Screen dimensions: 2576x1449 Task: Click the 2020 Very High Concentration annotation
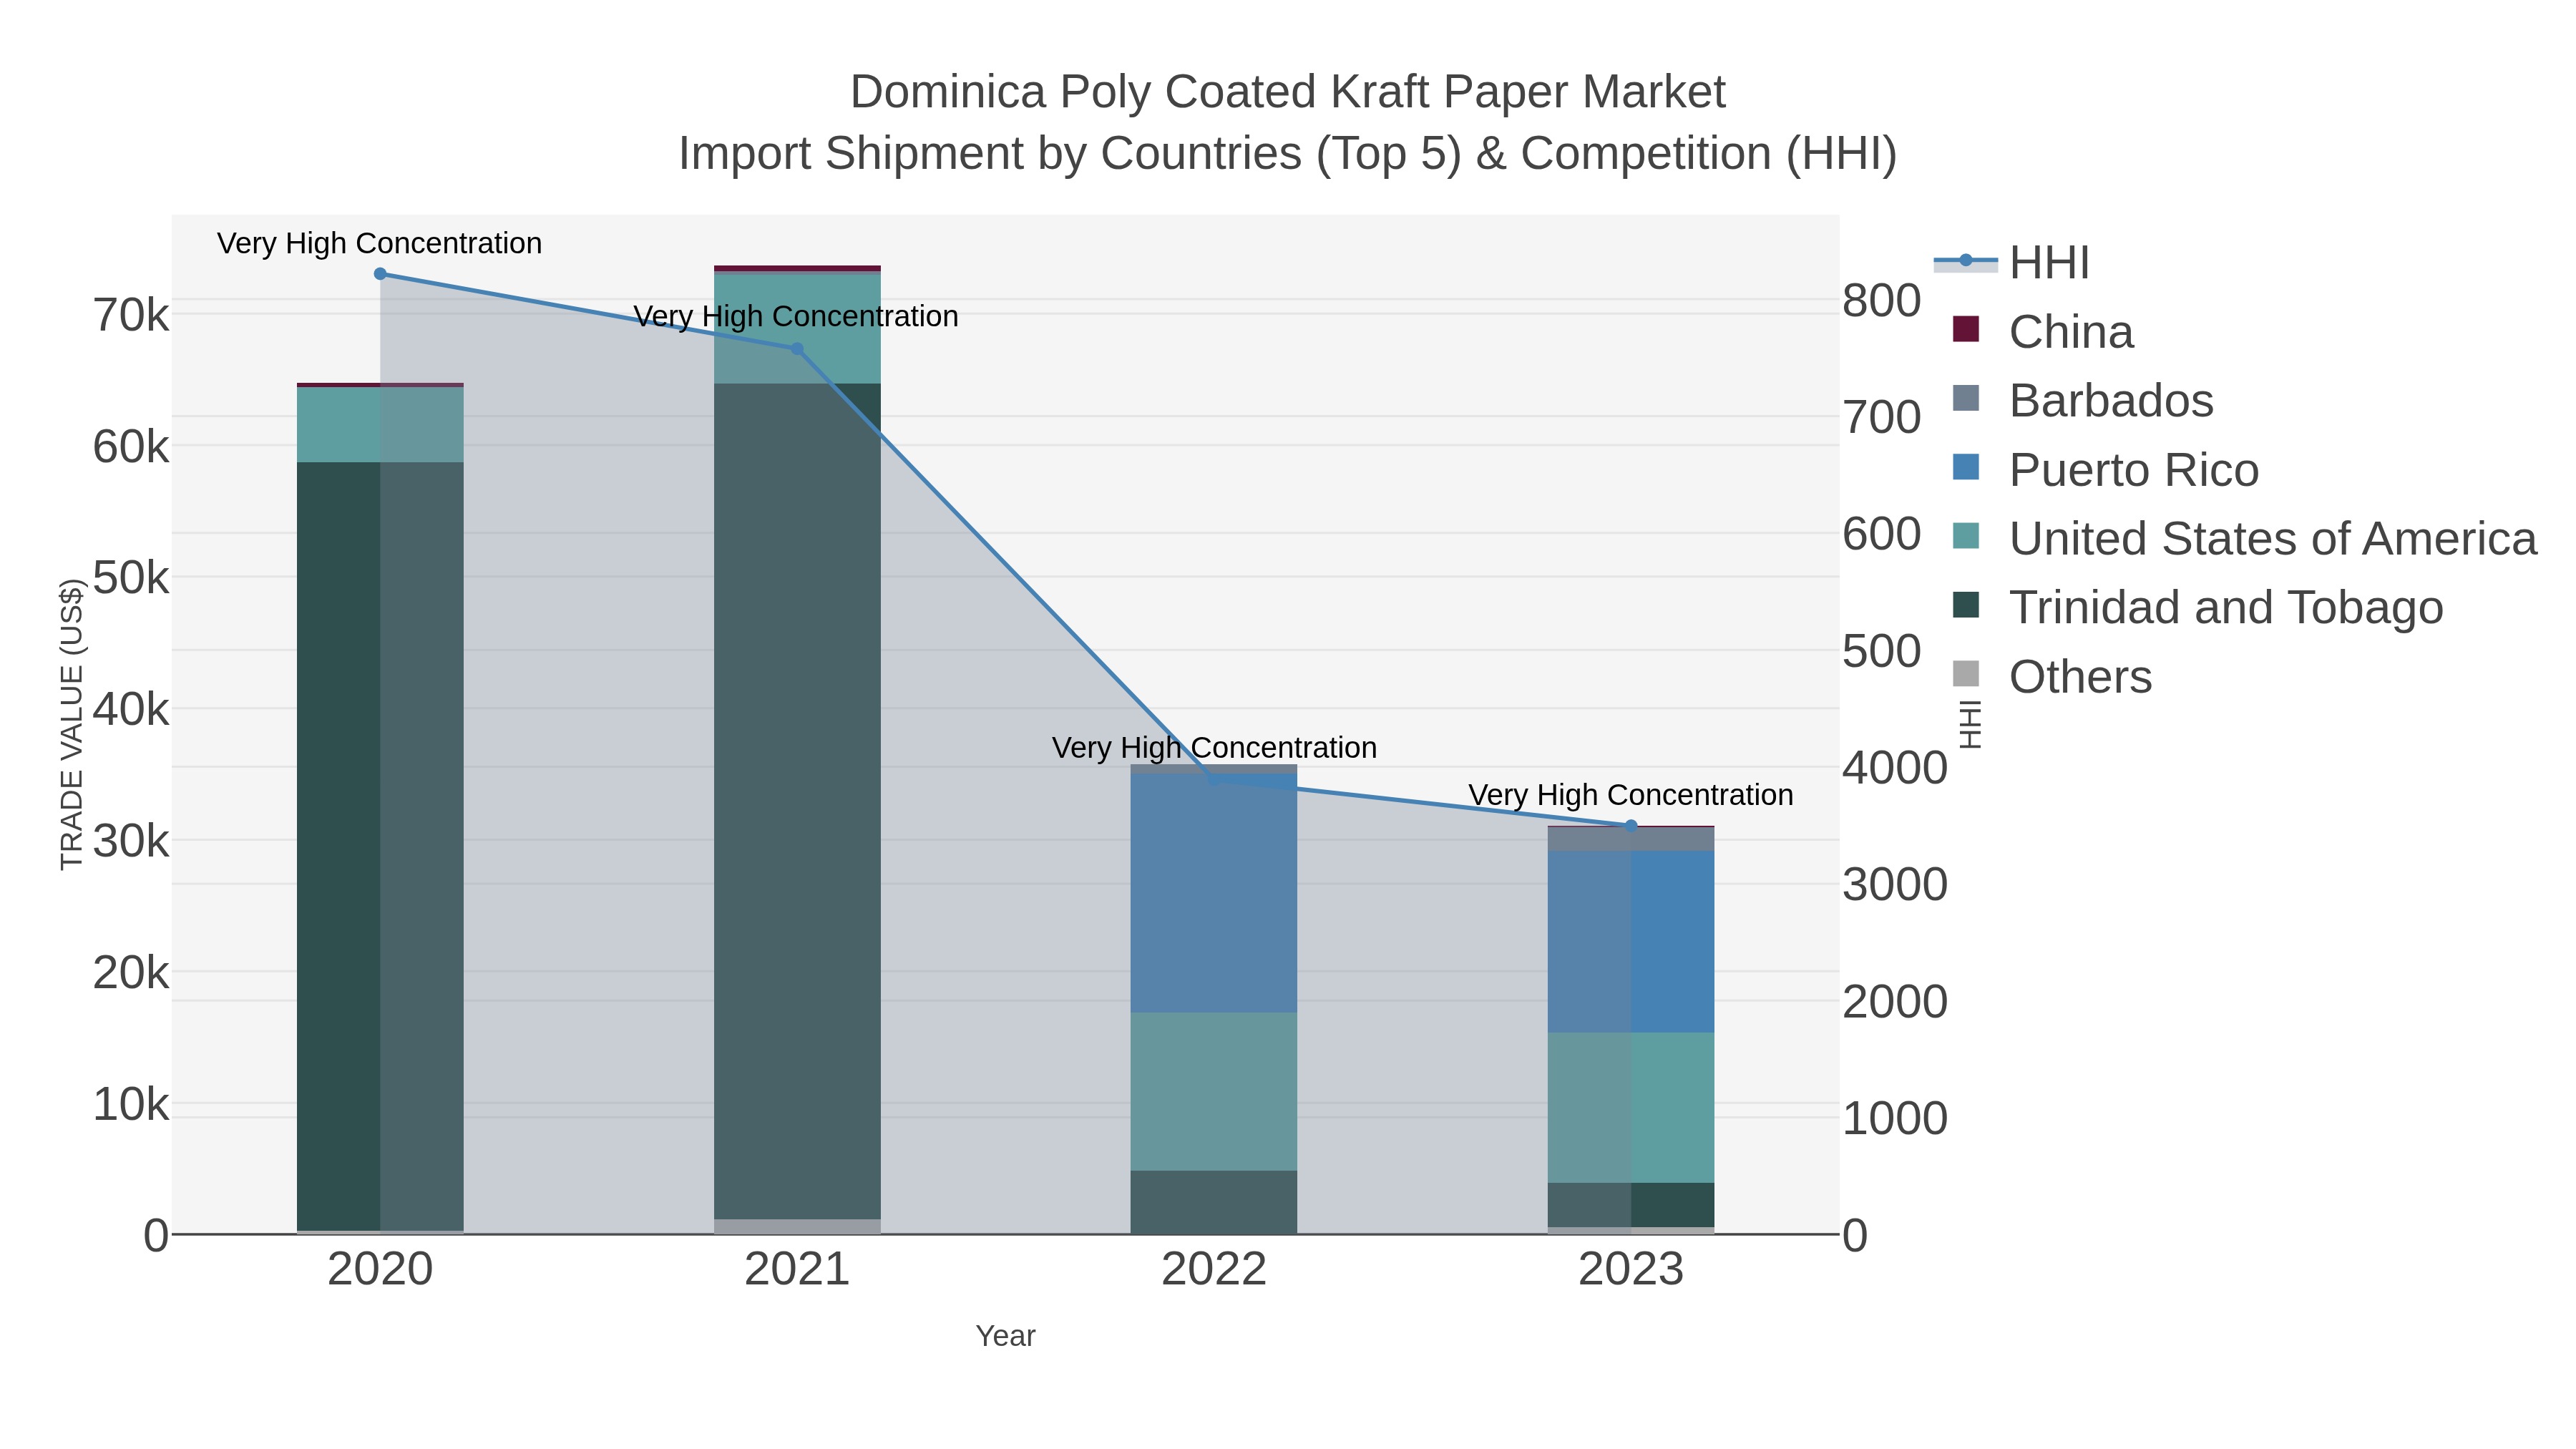[x=380, y=243]
